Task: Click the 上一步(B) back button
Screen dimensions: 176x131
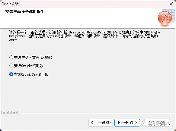Action: click(101, 123)
